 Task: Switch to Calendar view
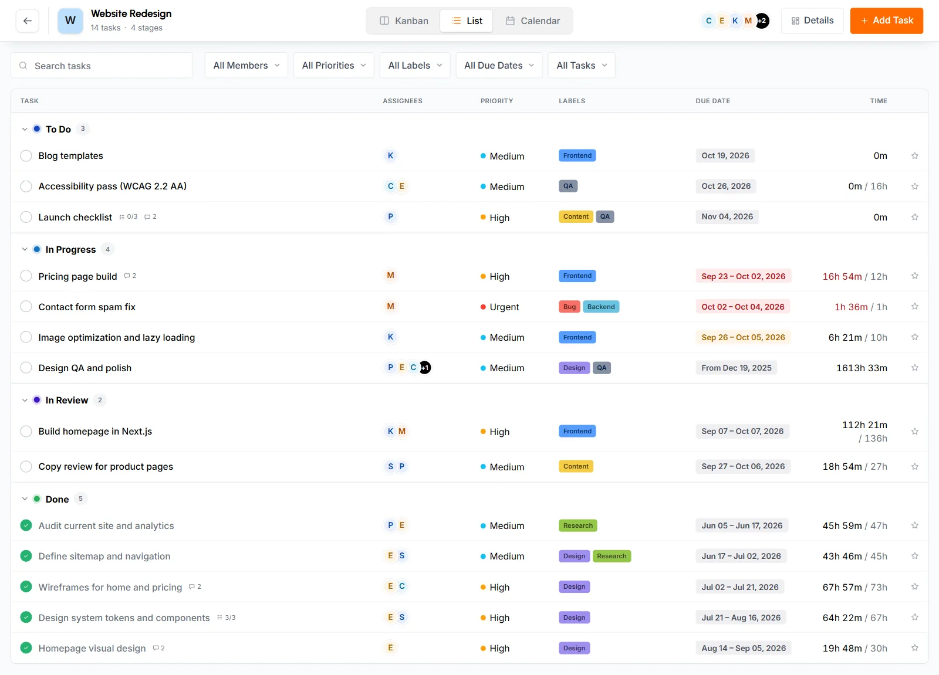click(x=533, y=21)
